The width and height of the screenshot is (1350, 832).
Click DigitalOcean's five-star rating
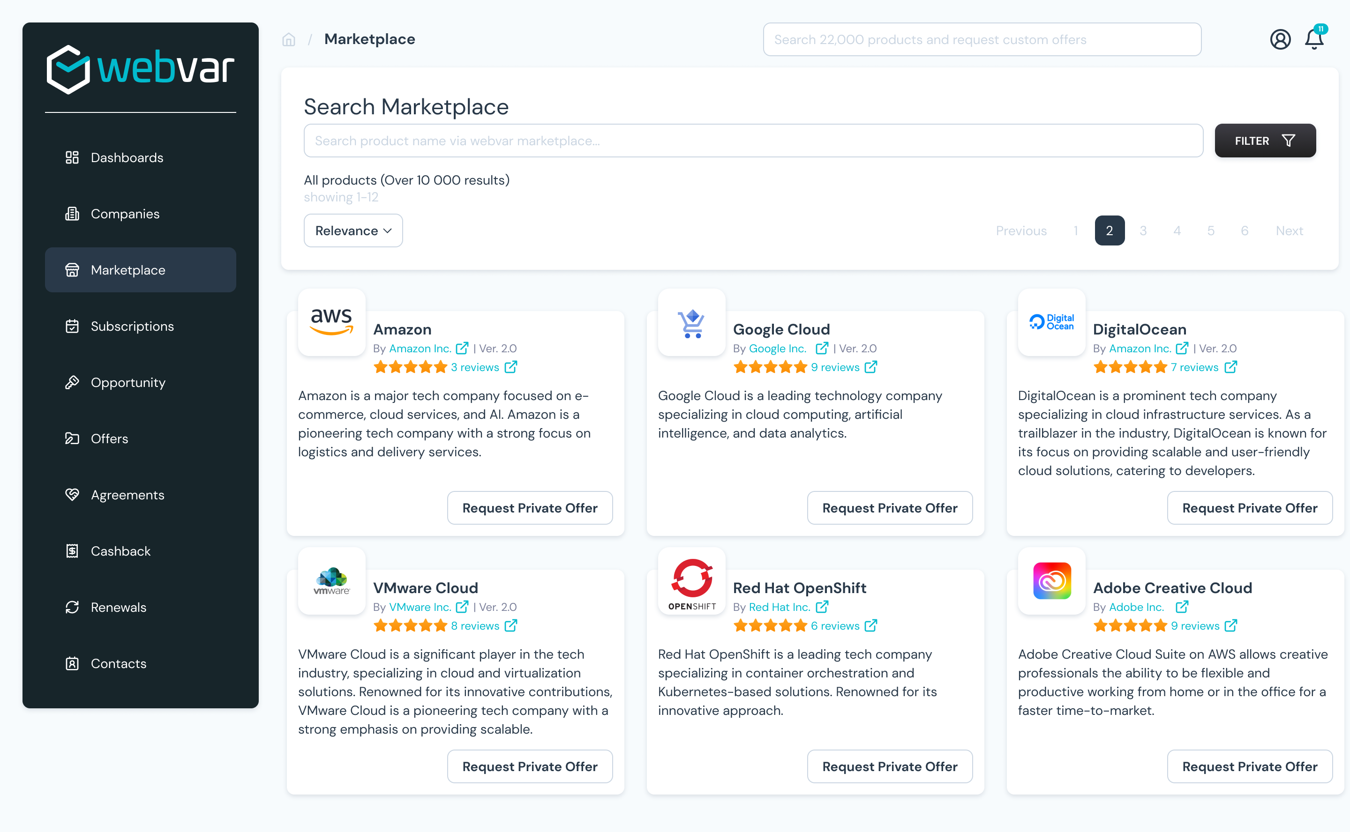coord(1130,366)
